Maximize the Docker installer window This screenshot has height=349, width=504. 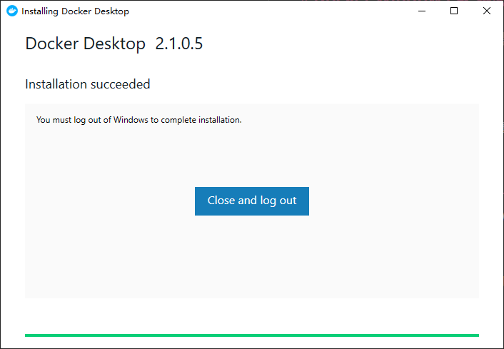pos(454,11)
